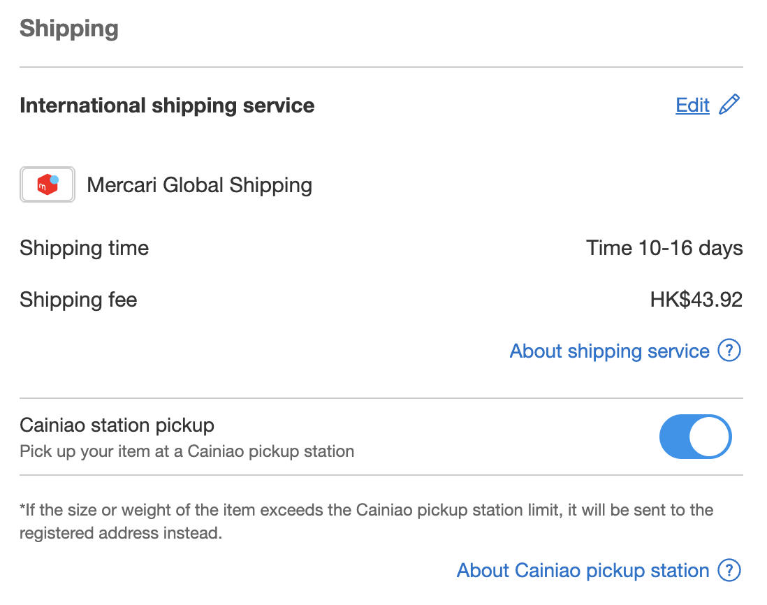767x605 pixels.
Task: Open the Edit link for shipping service
Action: point(692,105)
